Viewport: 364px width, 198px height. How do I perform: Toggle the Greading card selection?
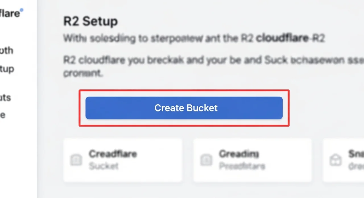[x=253, y=160]
